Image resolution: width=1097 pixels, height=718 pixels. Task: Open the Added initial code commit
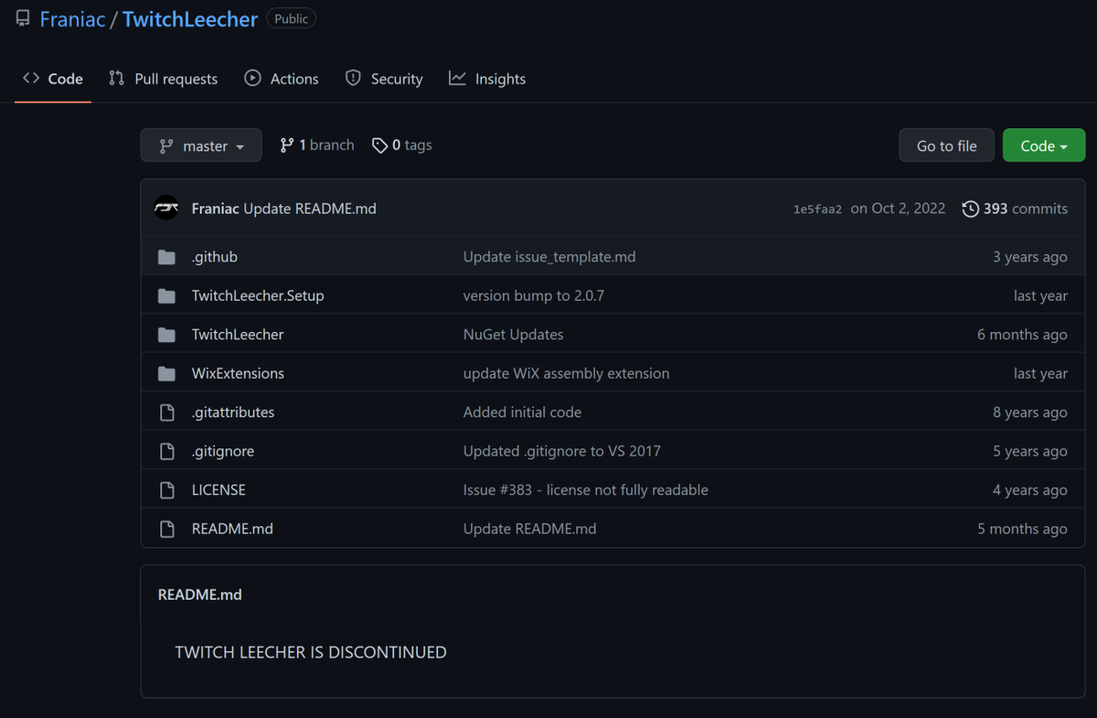523,413
